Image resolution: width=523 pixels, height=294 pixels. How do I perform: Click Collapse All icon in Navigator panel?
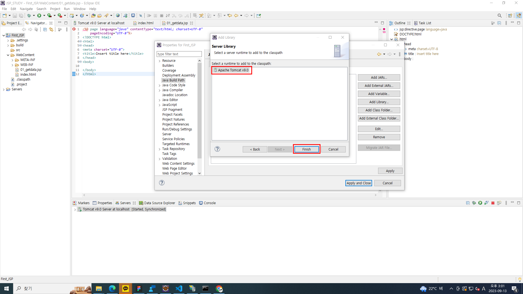point(45,29)
